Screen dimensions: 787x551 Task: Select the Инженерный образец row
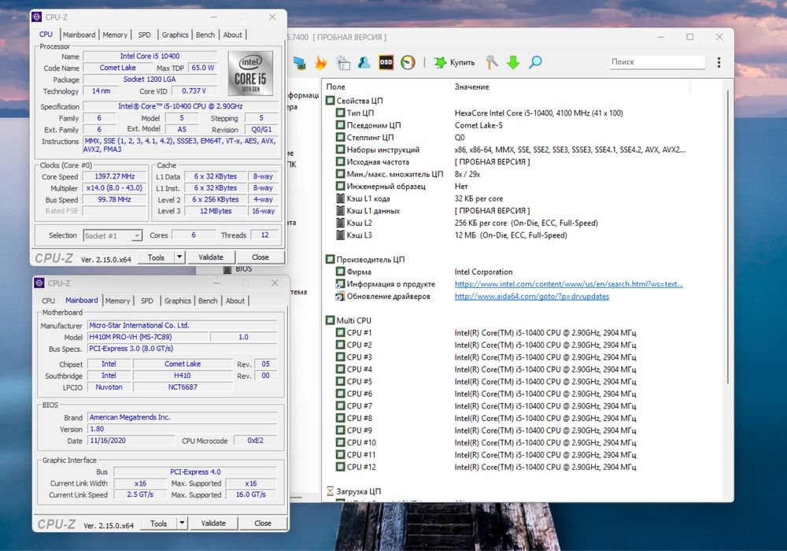[506, 187]
